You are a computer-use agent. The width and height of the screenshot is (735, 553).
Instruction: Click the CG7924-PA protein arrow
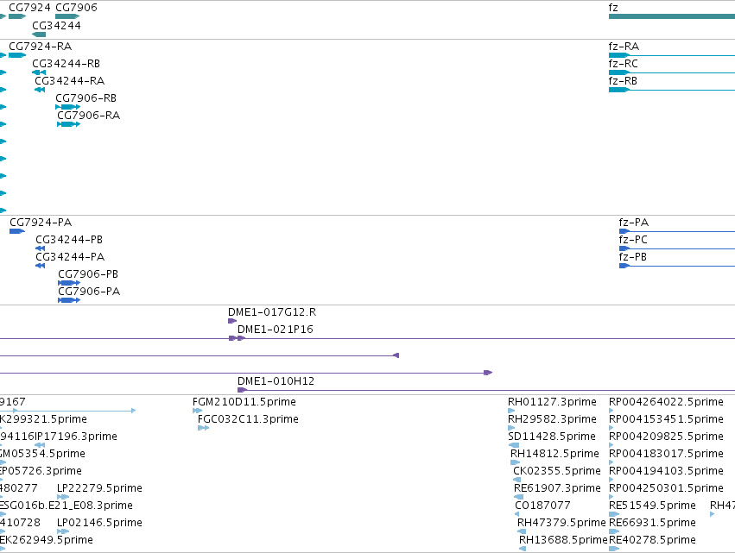click(17, 231)
